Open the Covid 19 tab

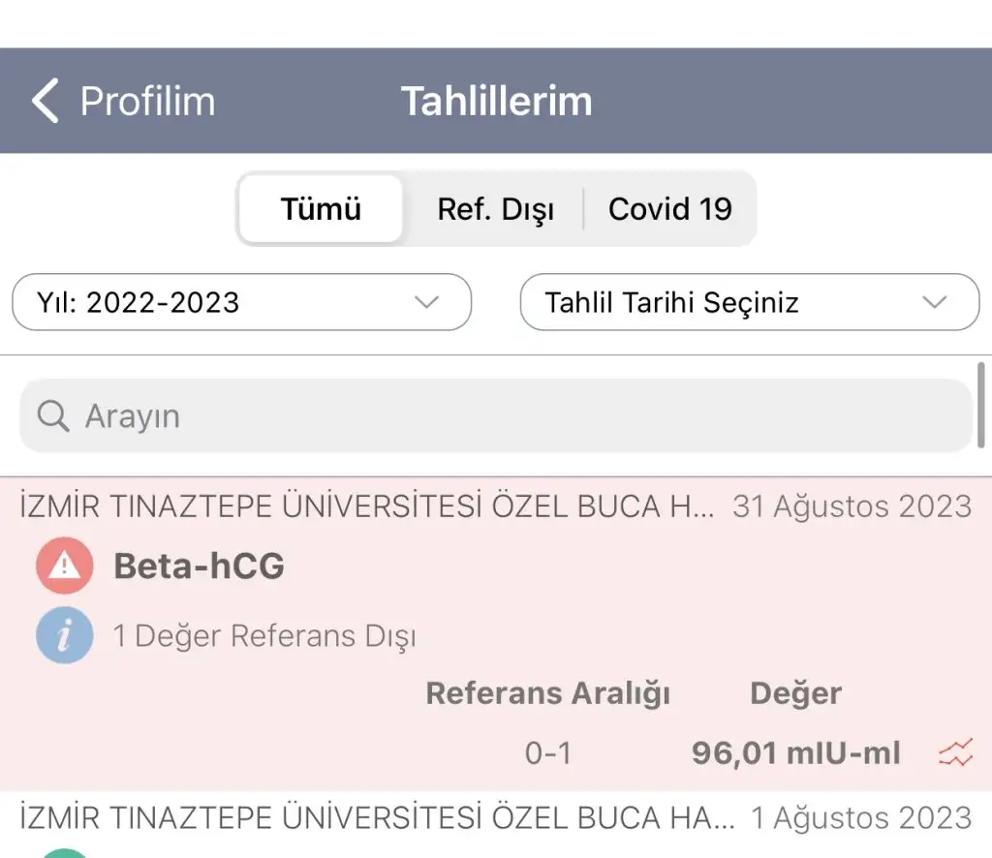coord(669,209)
